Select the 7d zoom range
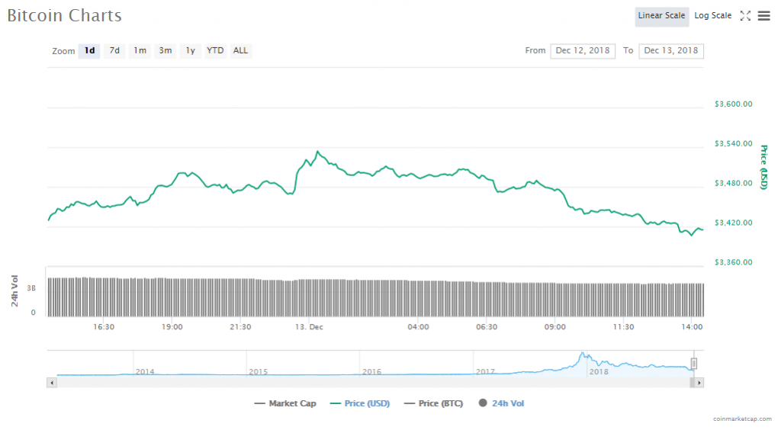781x433 pixels. pos(114,51)
